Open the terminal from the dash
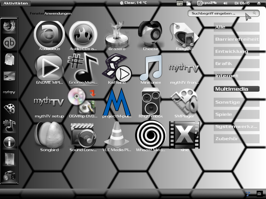 [9, 76]
